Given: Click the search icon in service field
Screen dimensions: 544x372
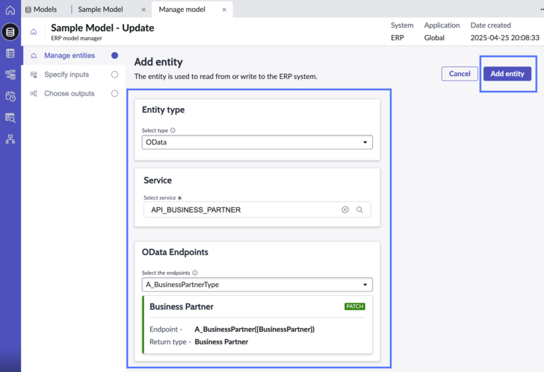Looking at the screenshot, I should click(359, 209).
